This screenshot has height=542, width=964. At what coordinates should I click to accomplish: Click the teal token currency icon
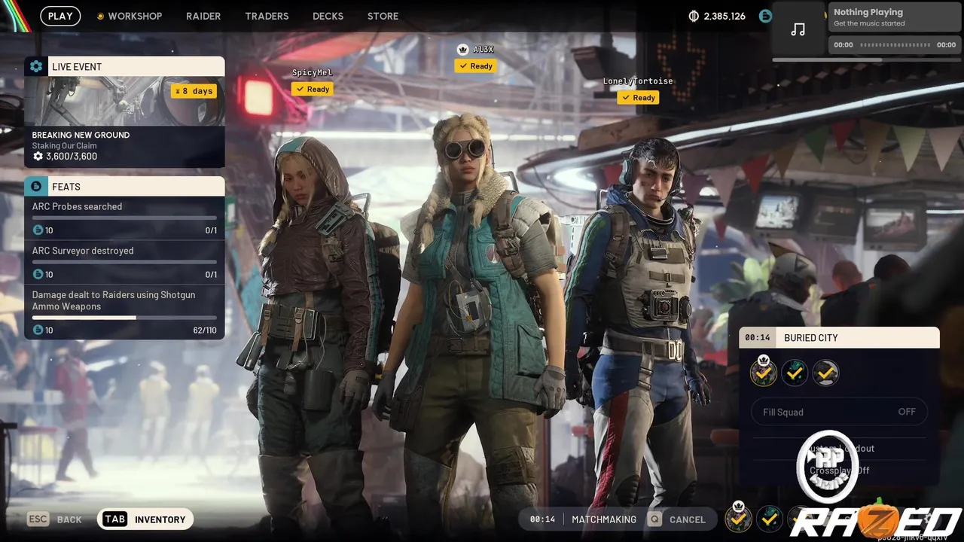click(765, 16)
